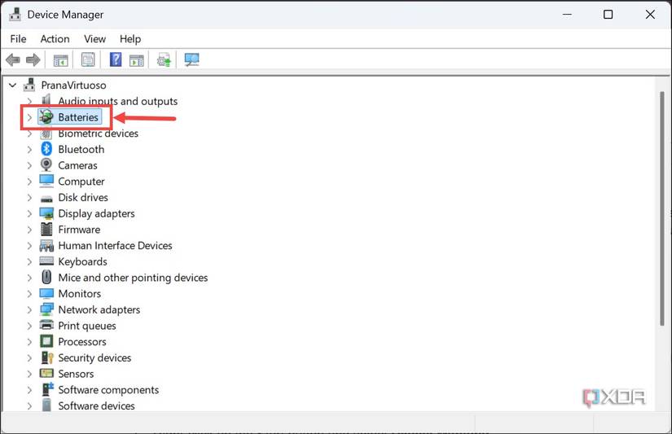Click the Firmware chip icon
This screenshot has height=434, width=672.
(x=46, y=229)
